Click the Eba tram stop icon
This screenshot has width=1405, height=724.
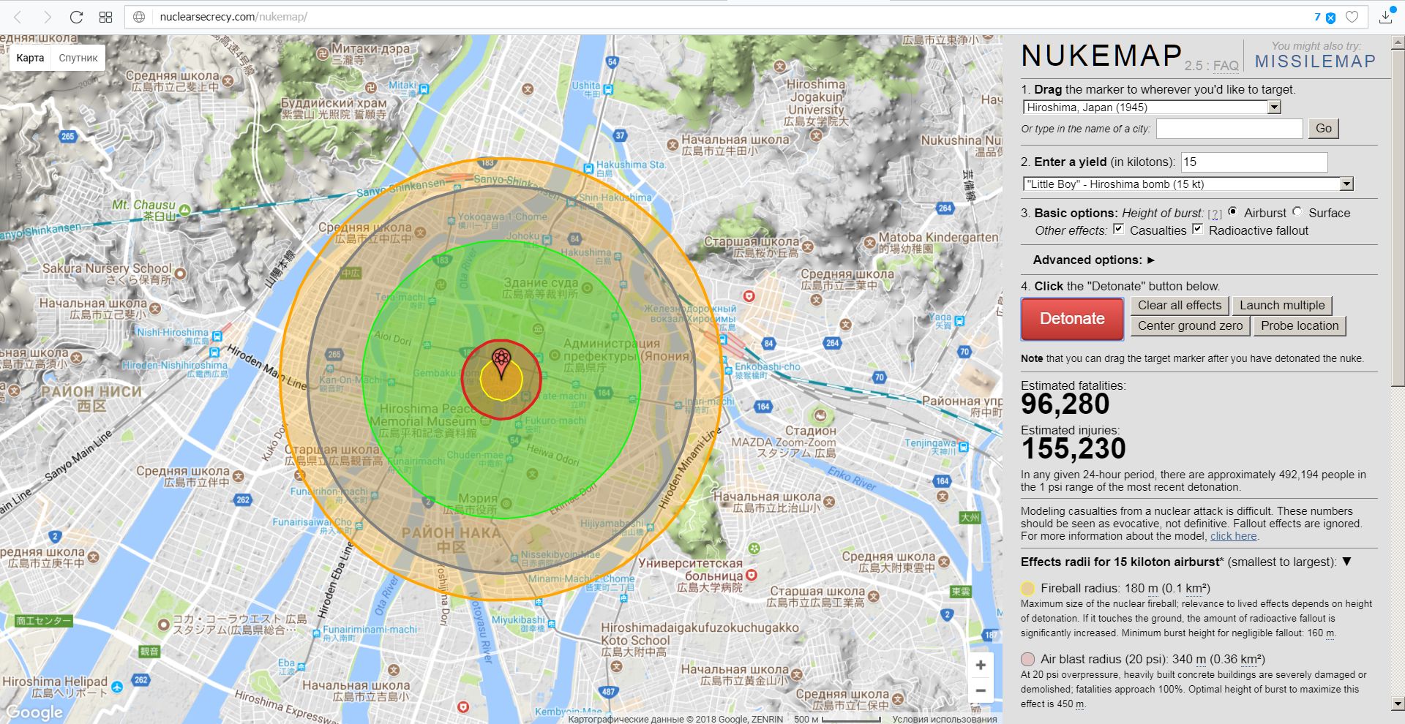pos(301,666)
